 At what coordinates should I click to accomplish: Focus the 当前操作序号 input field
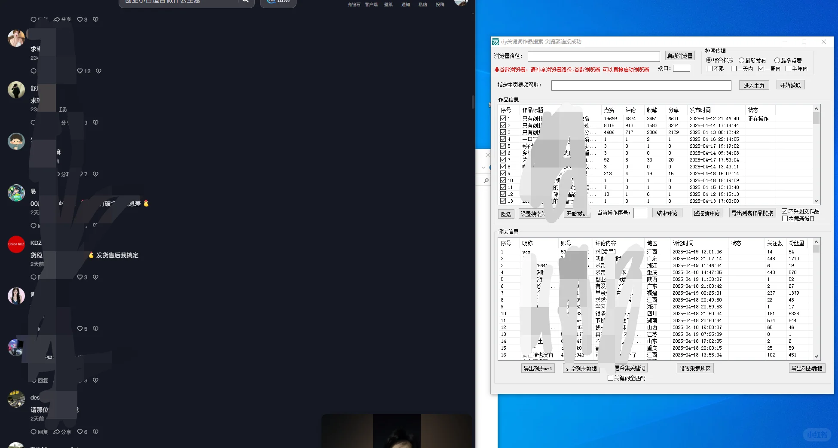[x=640, y=213]
